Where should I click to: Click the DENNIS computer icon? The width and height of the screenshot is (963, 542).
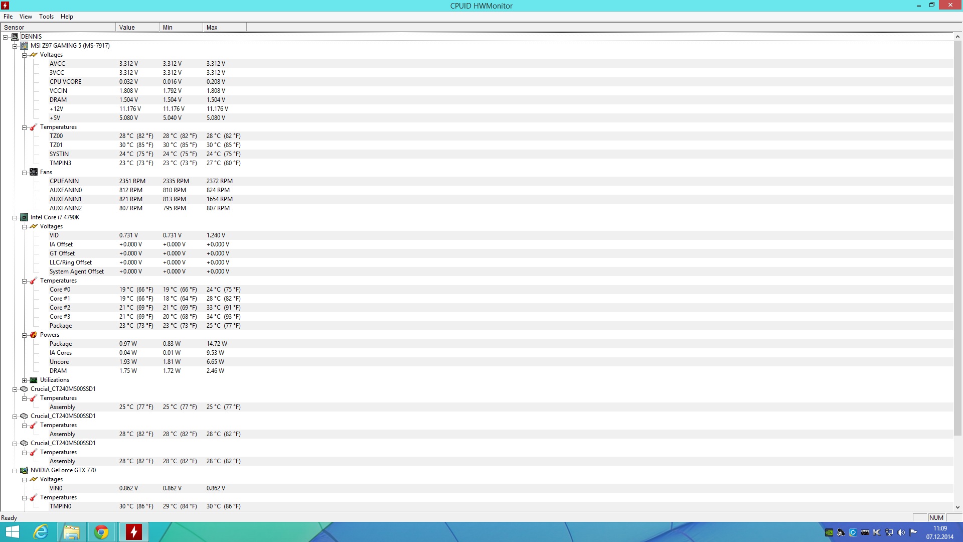pos(15,37)
